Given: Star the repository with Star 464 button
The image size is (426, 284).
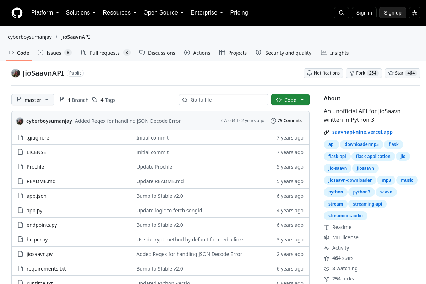Looking at the screenshot, I should coord(403,73).
